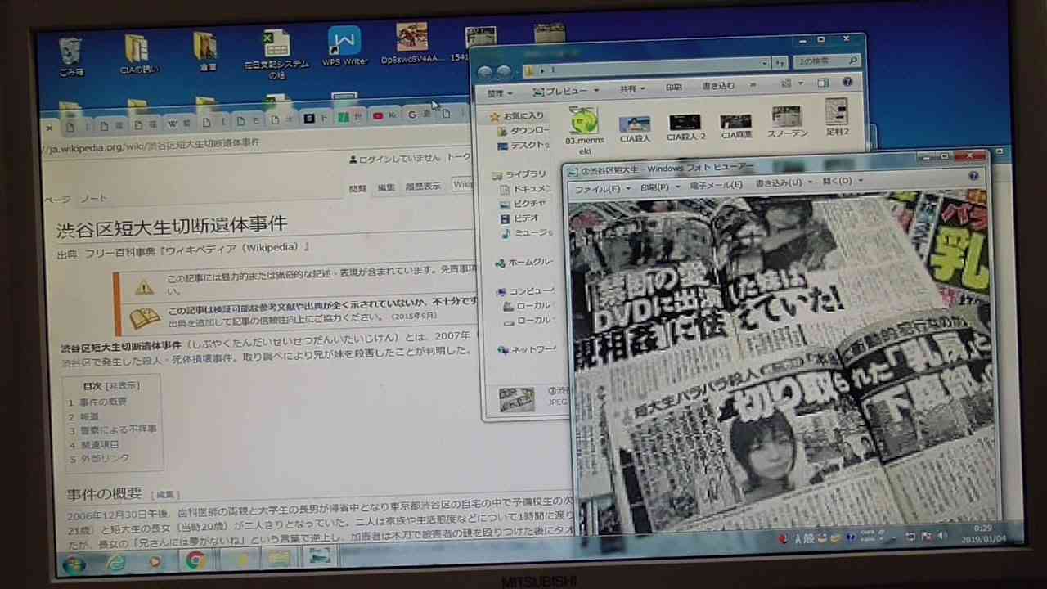Click the Explorer search box
This screenshot has height=589, width=1047.
827,61
